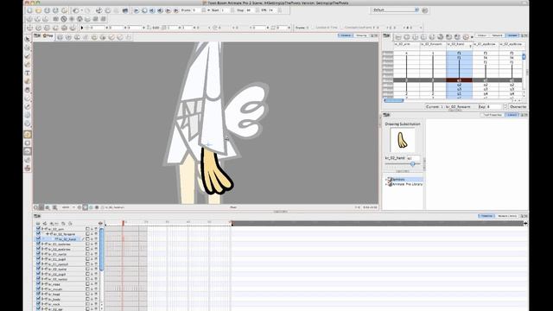Select the kr_01_eyebrow Xsheet column header

tap(486, 44)
